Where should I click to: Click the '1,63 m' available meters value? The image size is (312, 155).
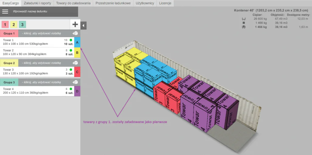click(x=303, y=27)
